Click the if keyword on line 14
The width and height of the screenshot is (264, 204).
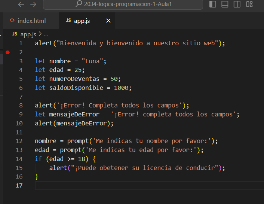pos(39,159)
